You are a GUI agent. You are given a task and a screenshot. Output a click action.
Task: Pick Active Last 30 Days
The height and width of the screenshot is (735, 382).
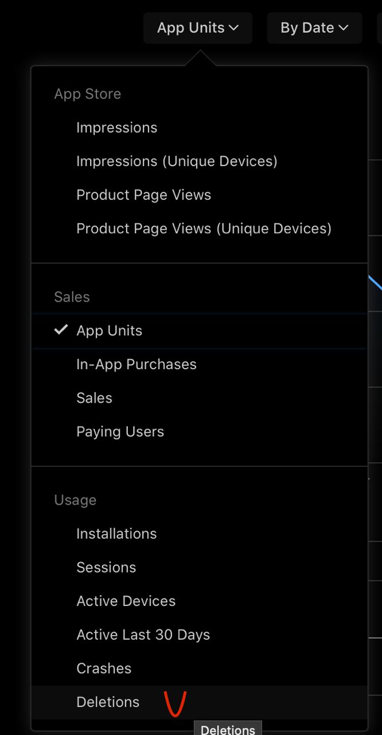pyautogui.click(x=143, y=635)
